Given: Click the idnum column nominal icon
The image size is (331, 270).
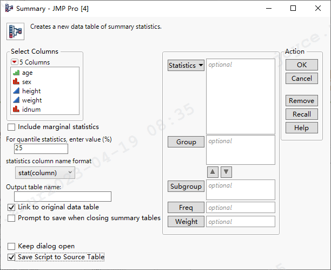Looking at the screenshot, I should [x=16, y=110].
